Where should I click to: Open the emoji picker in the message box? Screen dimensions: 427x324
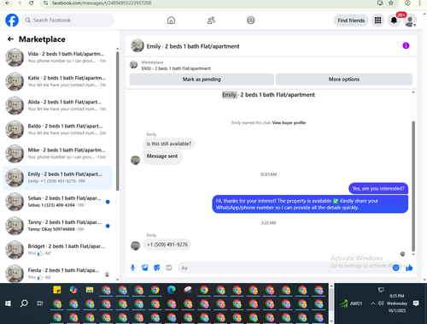(395, 268)
